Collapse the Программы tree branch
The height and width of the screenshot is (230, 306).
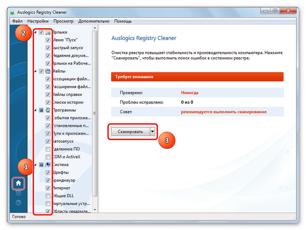click(35, 110)
